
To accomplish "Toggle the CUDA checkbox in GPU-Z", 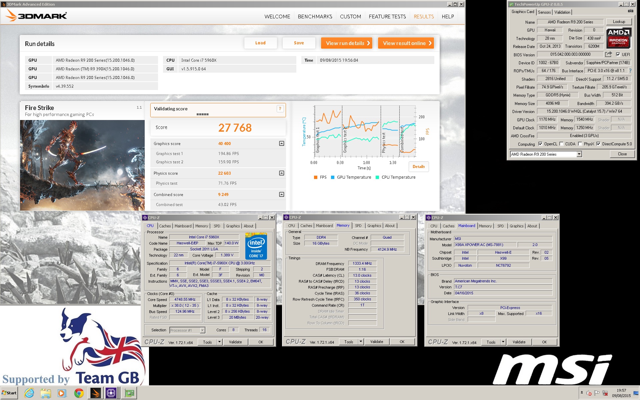I will click(561, 144).
